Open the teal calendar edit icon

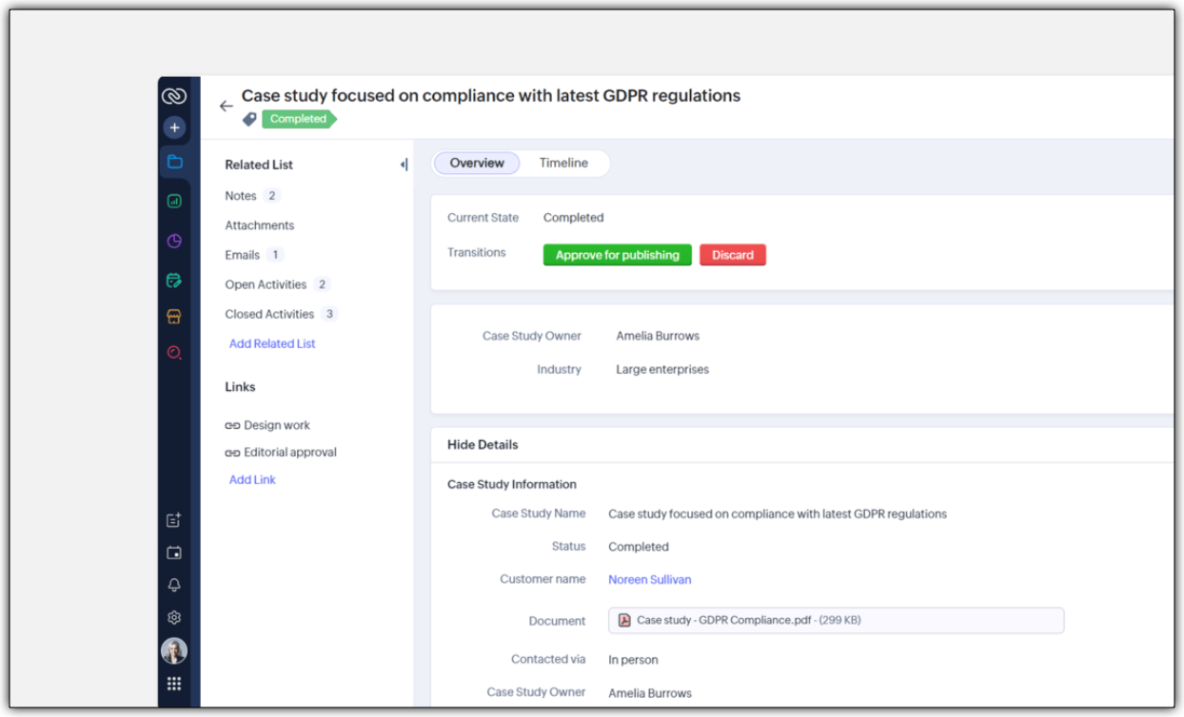tap(174, 281)
